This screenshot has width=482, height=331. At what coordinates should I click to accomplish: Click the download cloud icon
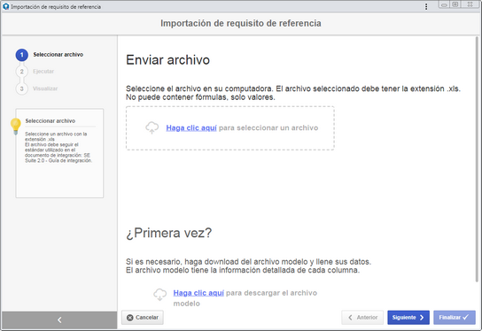(x=159, y=294)
